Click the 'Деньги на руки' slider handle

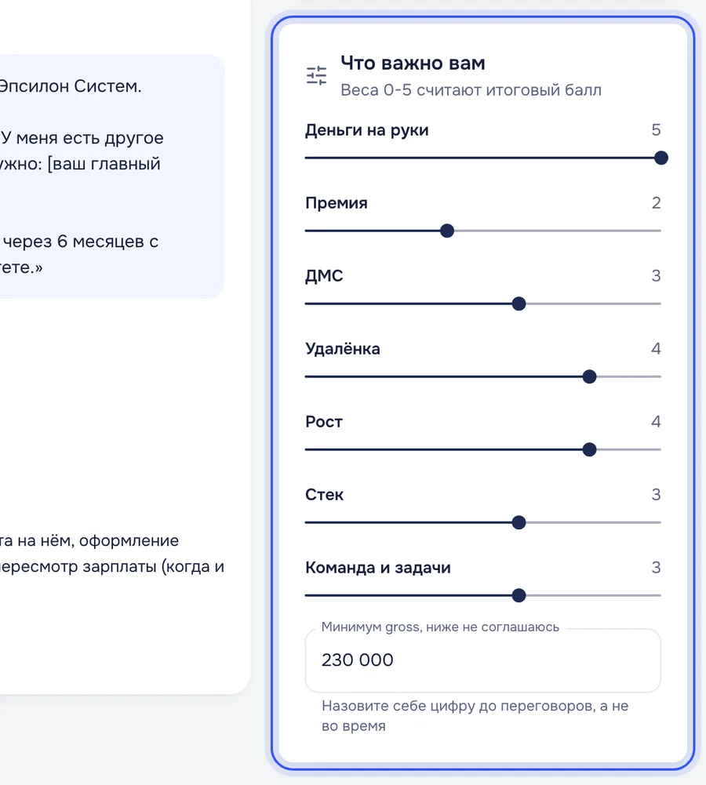661,158
